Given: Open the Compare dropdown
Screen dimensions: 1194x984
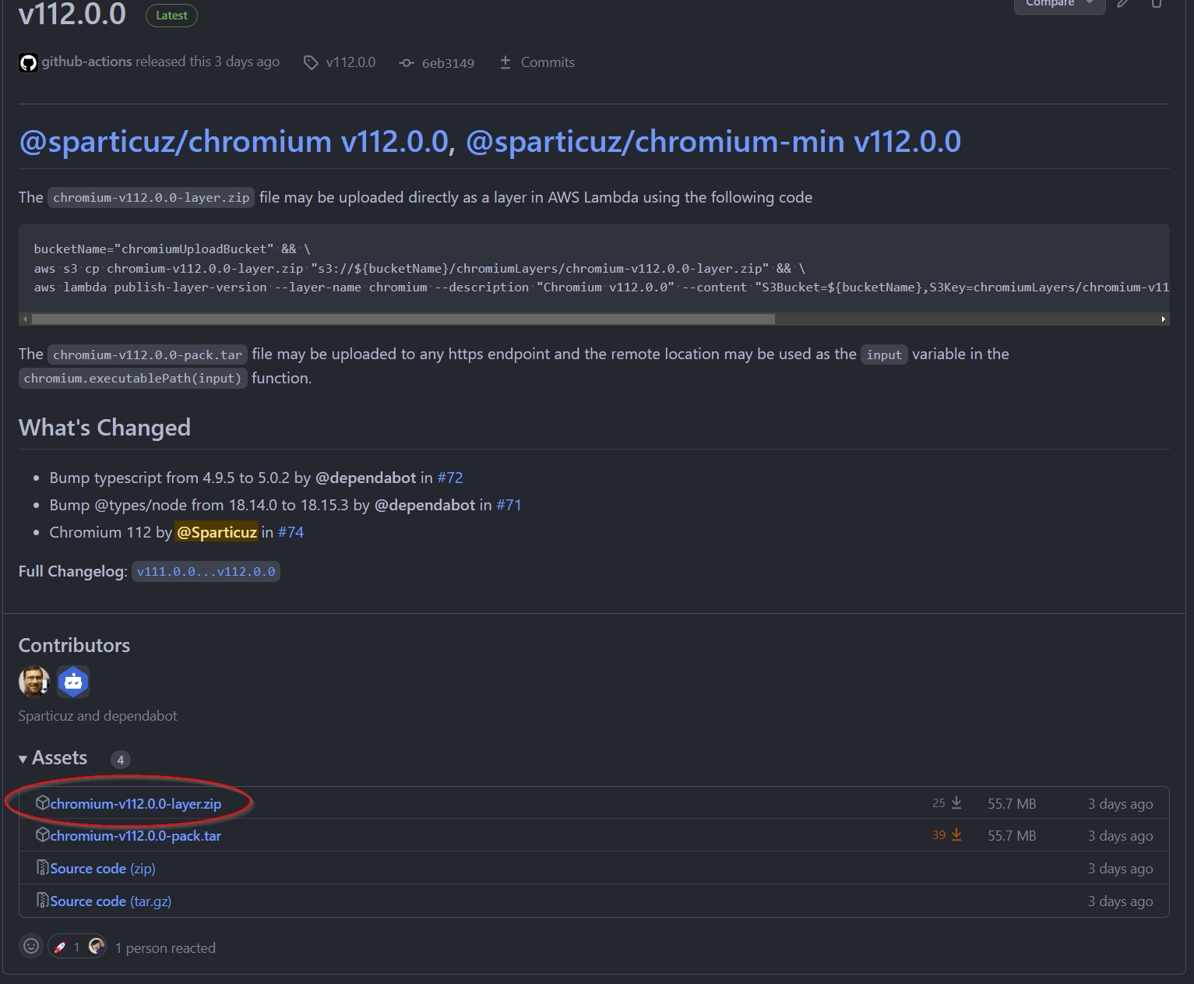Looking at the screenshot, I should [x=1058, y=4].
